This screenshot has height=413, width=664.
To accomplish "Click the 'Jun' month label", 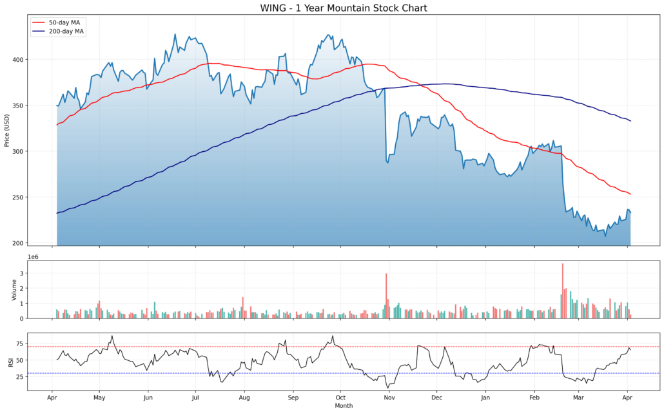I will coord(148,398).
